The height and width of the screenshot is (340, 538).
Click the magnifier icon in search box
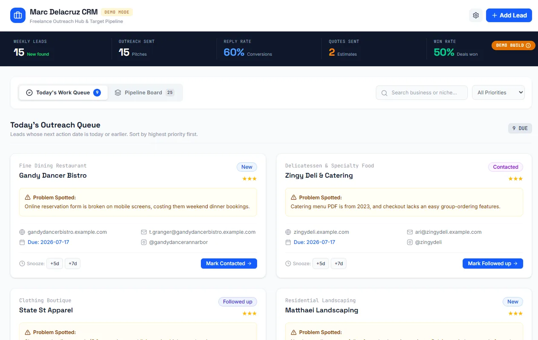point(384,93)
